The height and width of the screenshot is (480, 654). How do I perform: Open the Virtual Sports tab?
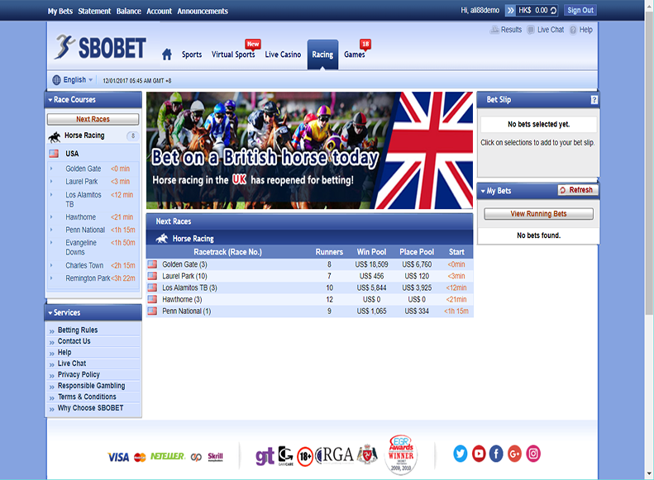pos(233,55)
